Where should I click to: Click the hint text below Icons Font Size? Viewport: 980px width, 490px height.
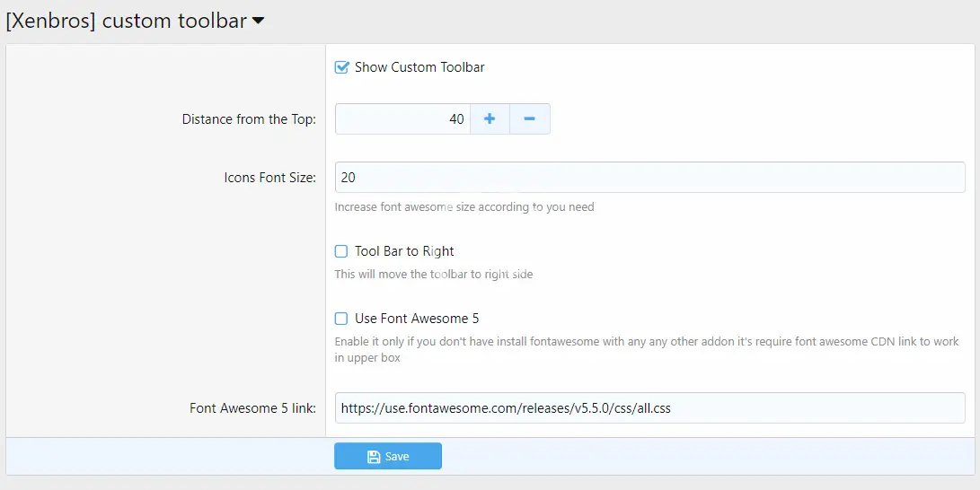(464, 206)
